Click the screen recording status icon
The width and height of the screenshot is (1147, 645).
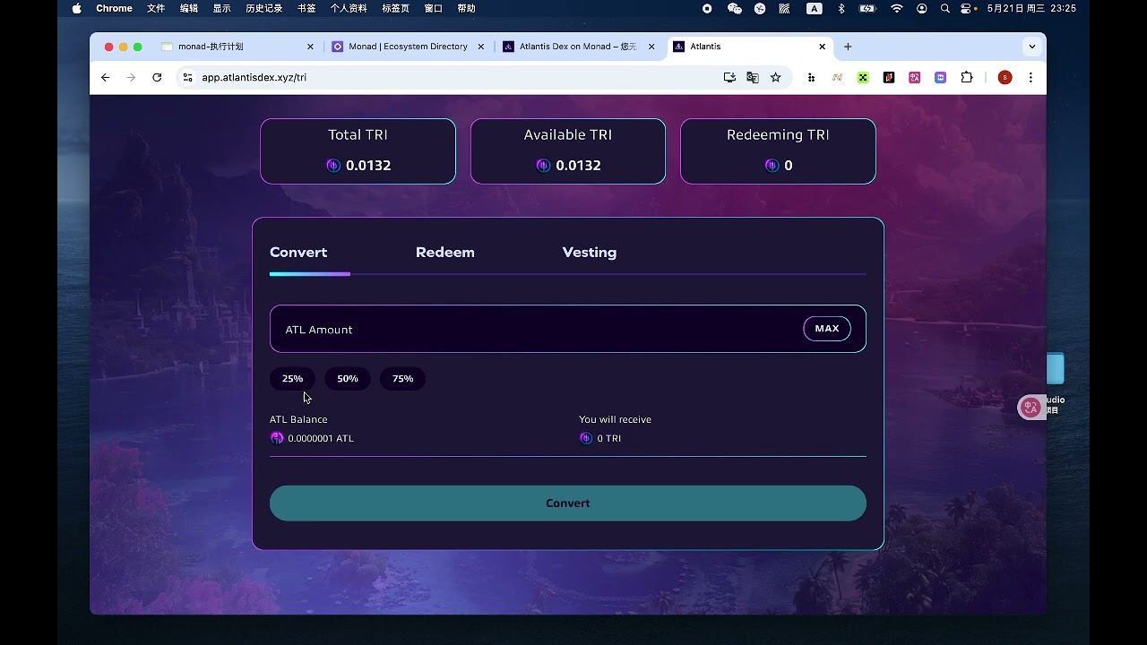[707, 9]
